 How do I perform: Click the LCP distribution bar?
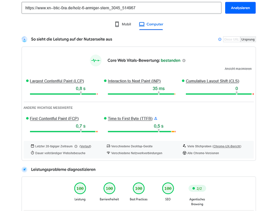pos(64,94)
